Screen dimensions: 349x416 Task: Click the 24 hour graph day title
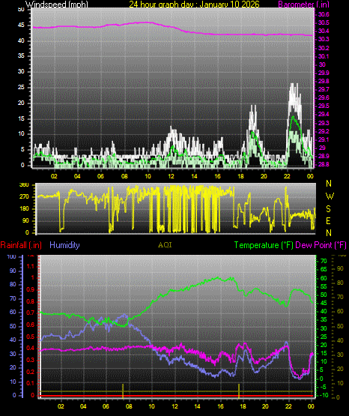[x=194, y=4]
